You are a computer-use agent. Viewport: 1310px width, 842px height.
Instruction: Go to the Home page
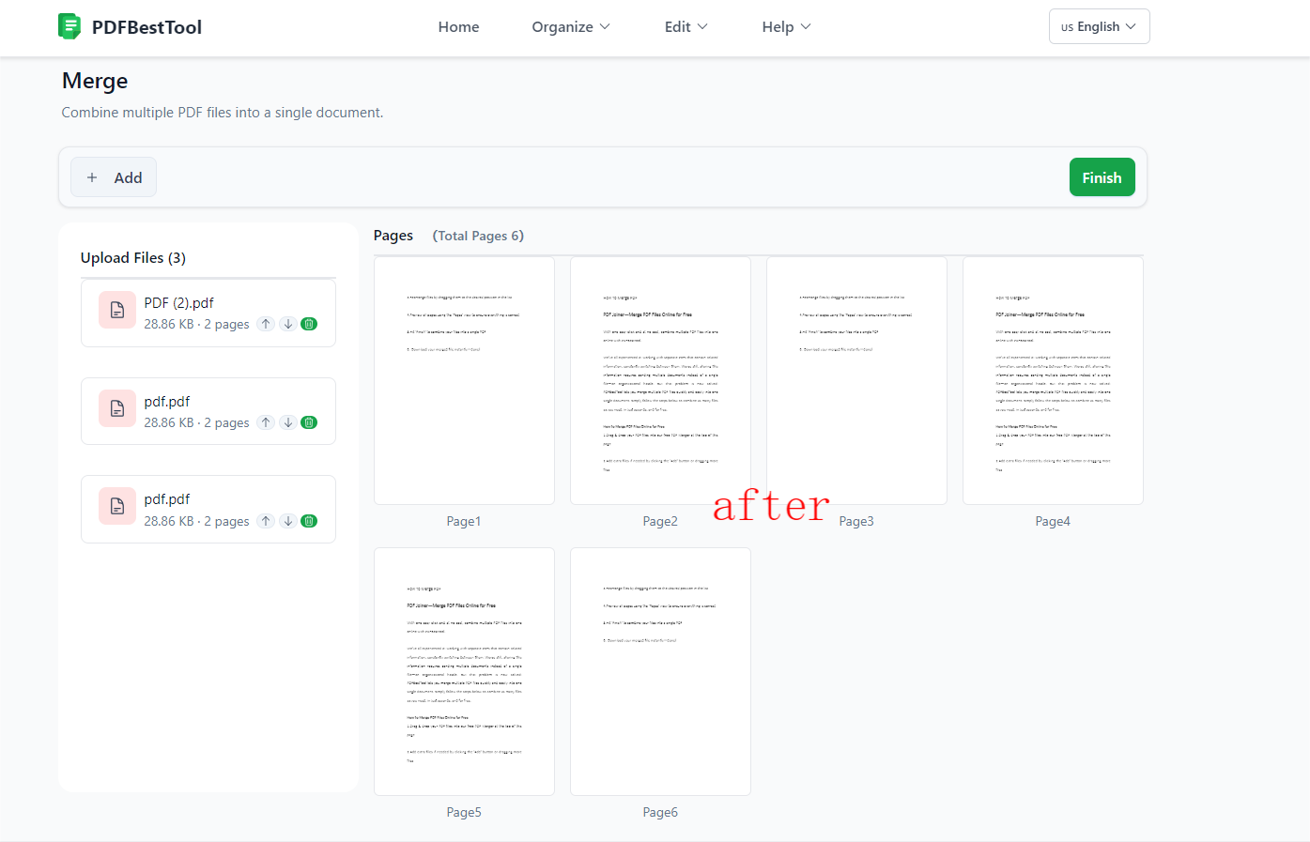[x=458, y=27]
